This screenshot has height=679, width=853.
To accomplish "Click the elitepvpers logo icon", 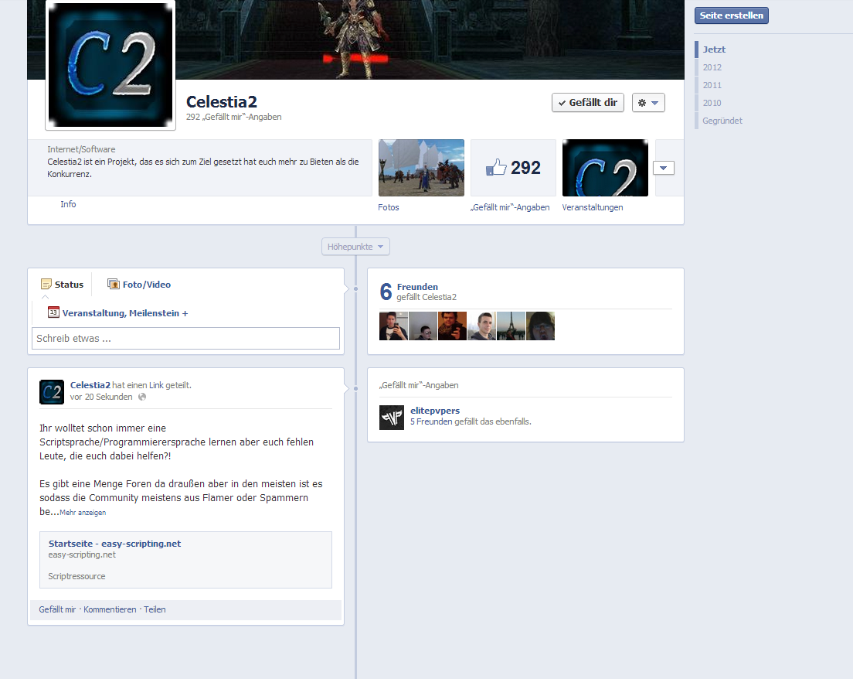I will [392, 418].
